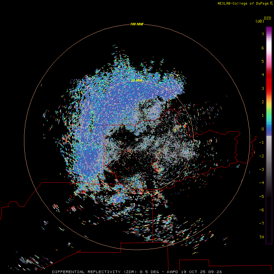Click the -4 dB legend value
This screenshot has height=274, width=274.
(262, 183)
